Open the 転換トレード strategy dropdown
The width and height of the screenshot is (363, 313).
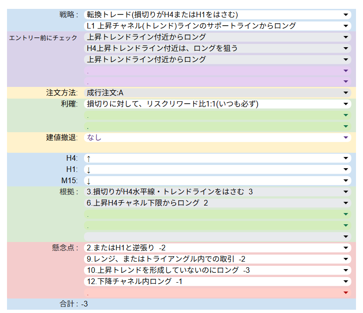[x=217, y=14]
